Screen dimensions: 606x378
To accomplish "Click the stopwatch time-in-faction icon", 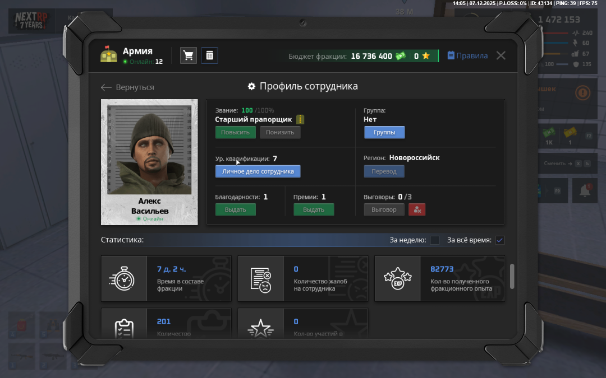I will coord(124,278).
